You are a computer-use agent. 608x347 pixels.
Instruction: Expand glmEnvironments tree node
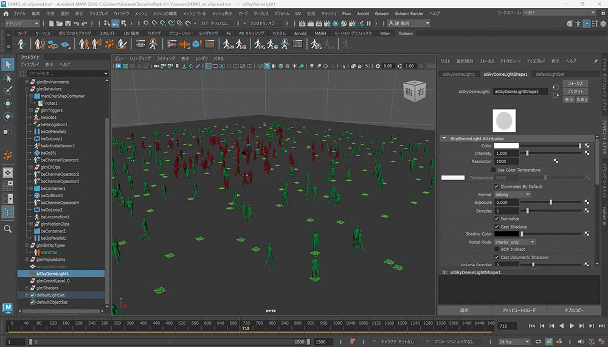(27, 82)
